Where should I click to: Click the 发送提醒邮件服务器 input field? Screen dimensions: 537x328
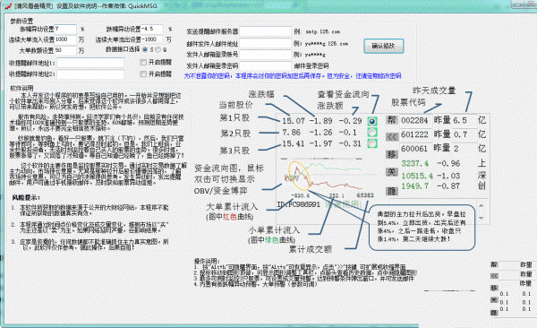click(266, 31)
